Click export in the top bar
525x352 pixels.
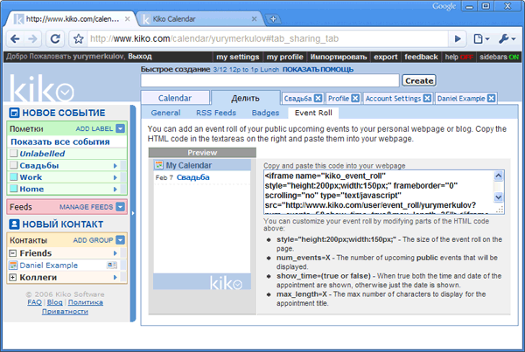tap(385, 57)
